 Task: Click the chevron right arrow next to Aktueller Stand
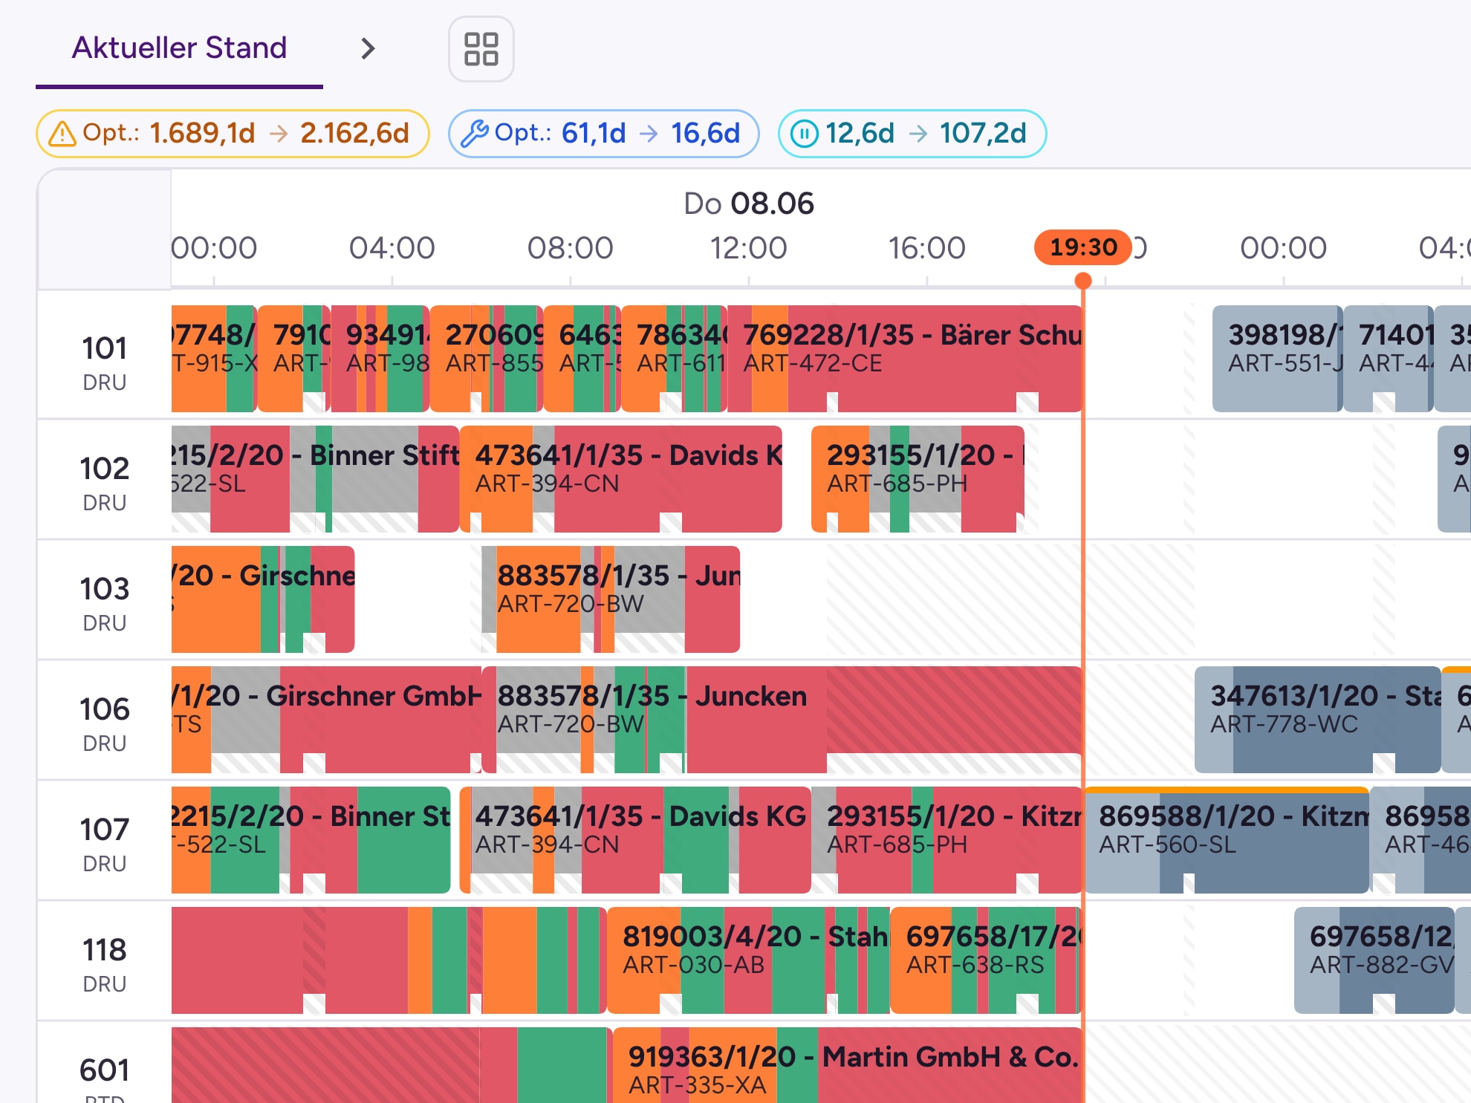pos(368,49)
